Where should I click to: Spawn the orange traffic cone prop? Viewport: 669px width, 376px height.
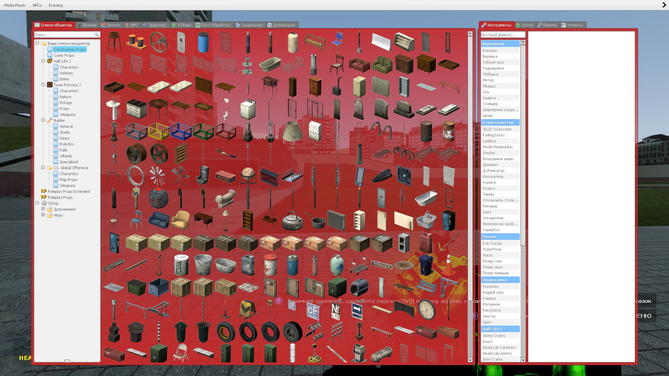[x=448, y=265]
